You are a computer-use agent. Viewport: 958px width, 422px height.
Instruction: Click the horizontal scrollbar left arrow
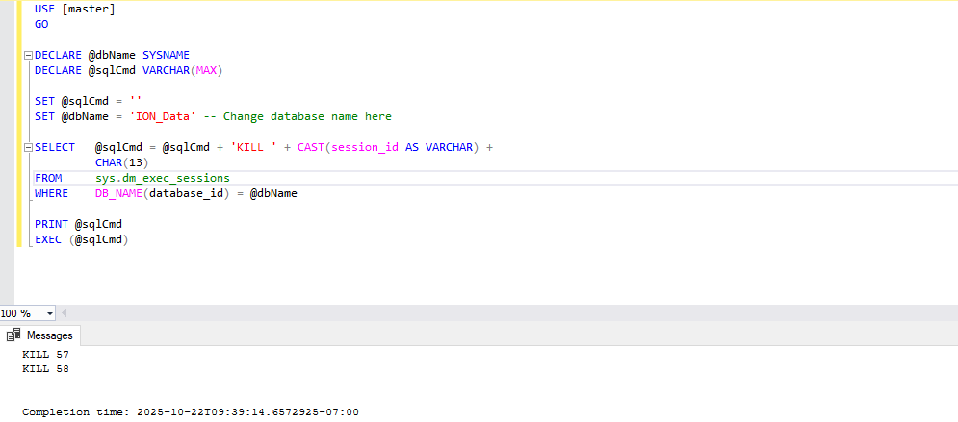click(65, 313)
